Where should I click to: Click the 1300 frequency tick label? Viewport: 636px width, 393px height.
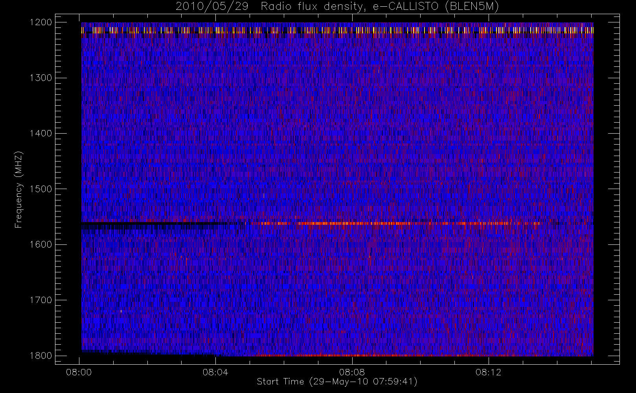[41, 78]
